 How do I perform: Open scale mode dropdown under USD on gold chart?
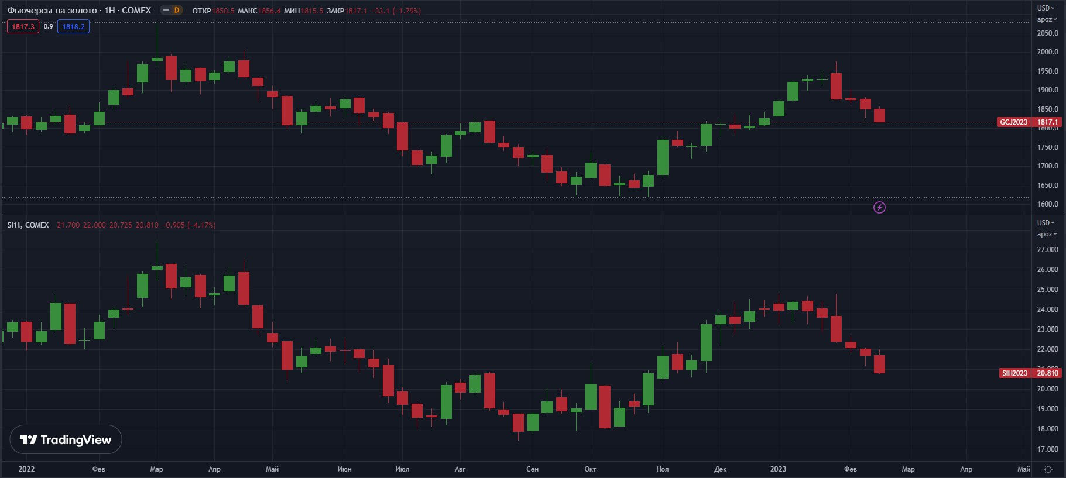coord(1047,19)
